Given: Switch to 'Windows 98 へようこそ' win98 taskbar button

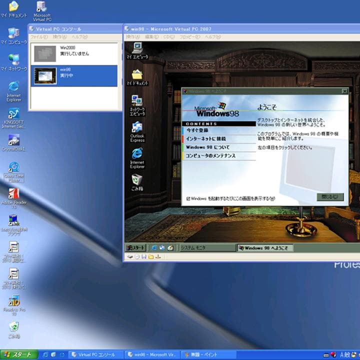Looking at the screenshot, I should click(265, 248).
